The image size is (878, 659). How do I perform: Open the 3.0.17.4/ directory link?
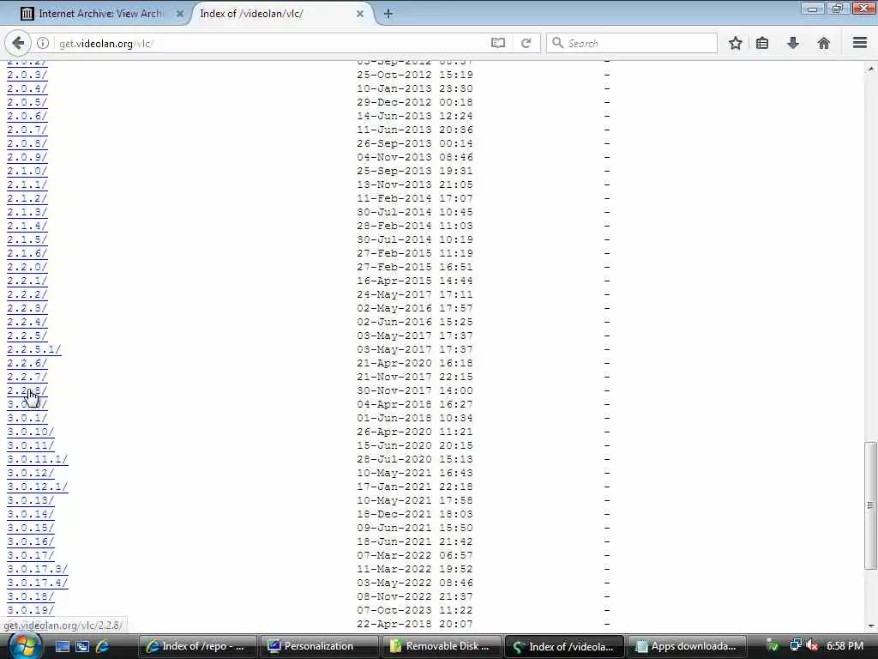click(x=37, y=583)
